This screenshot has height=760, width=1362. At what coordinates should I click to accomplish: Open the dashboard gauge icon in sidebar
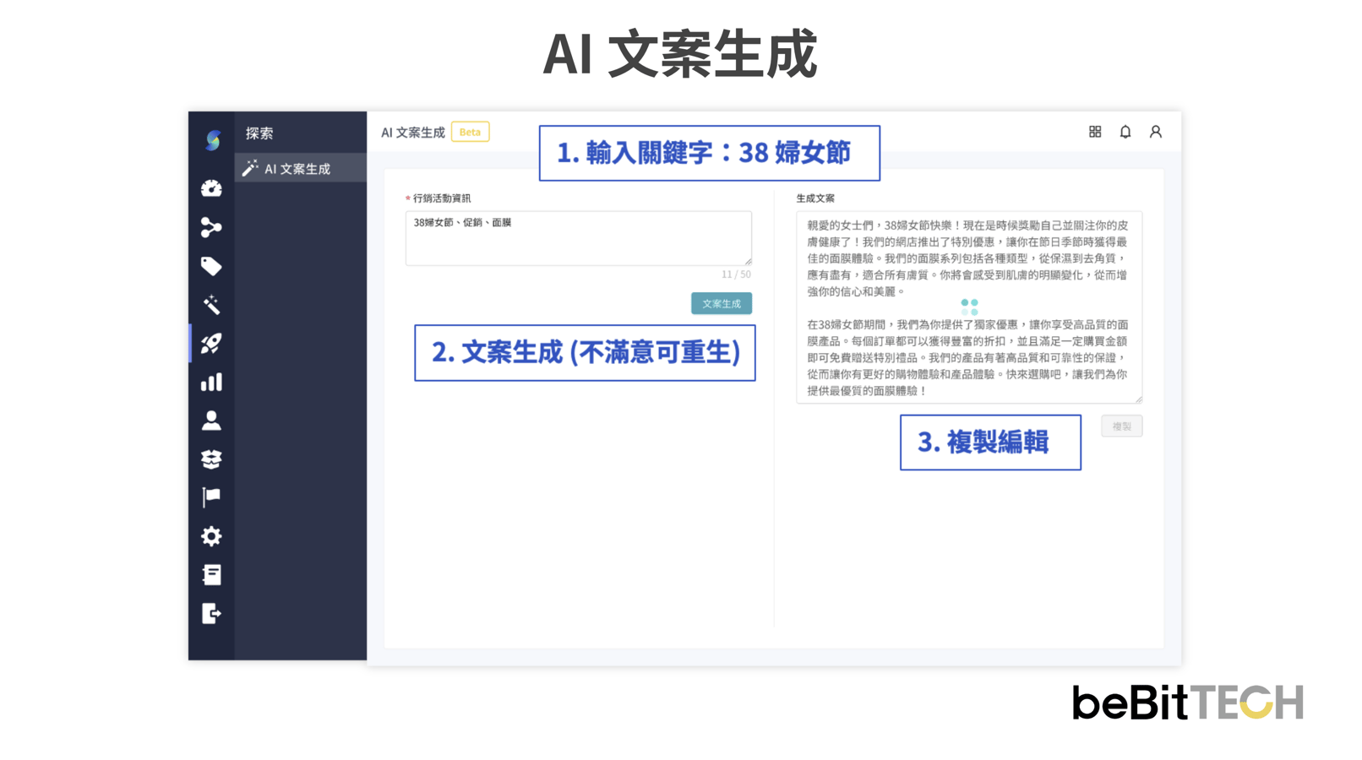[211, 189]
